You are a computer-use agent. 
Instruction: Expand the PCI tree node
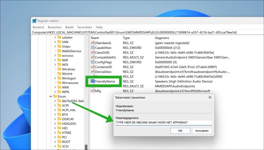coord(55,137)
